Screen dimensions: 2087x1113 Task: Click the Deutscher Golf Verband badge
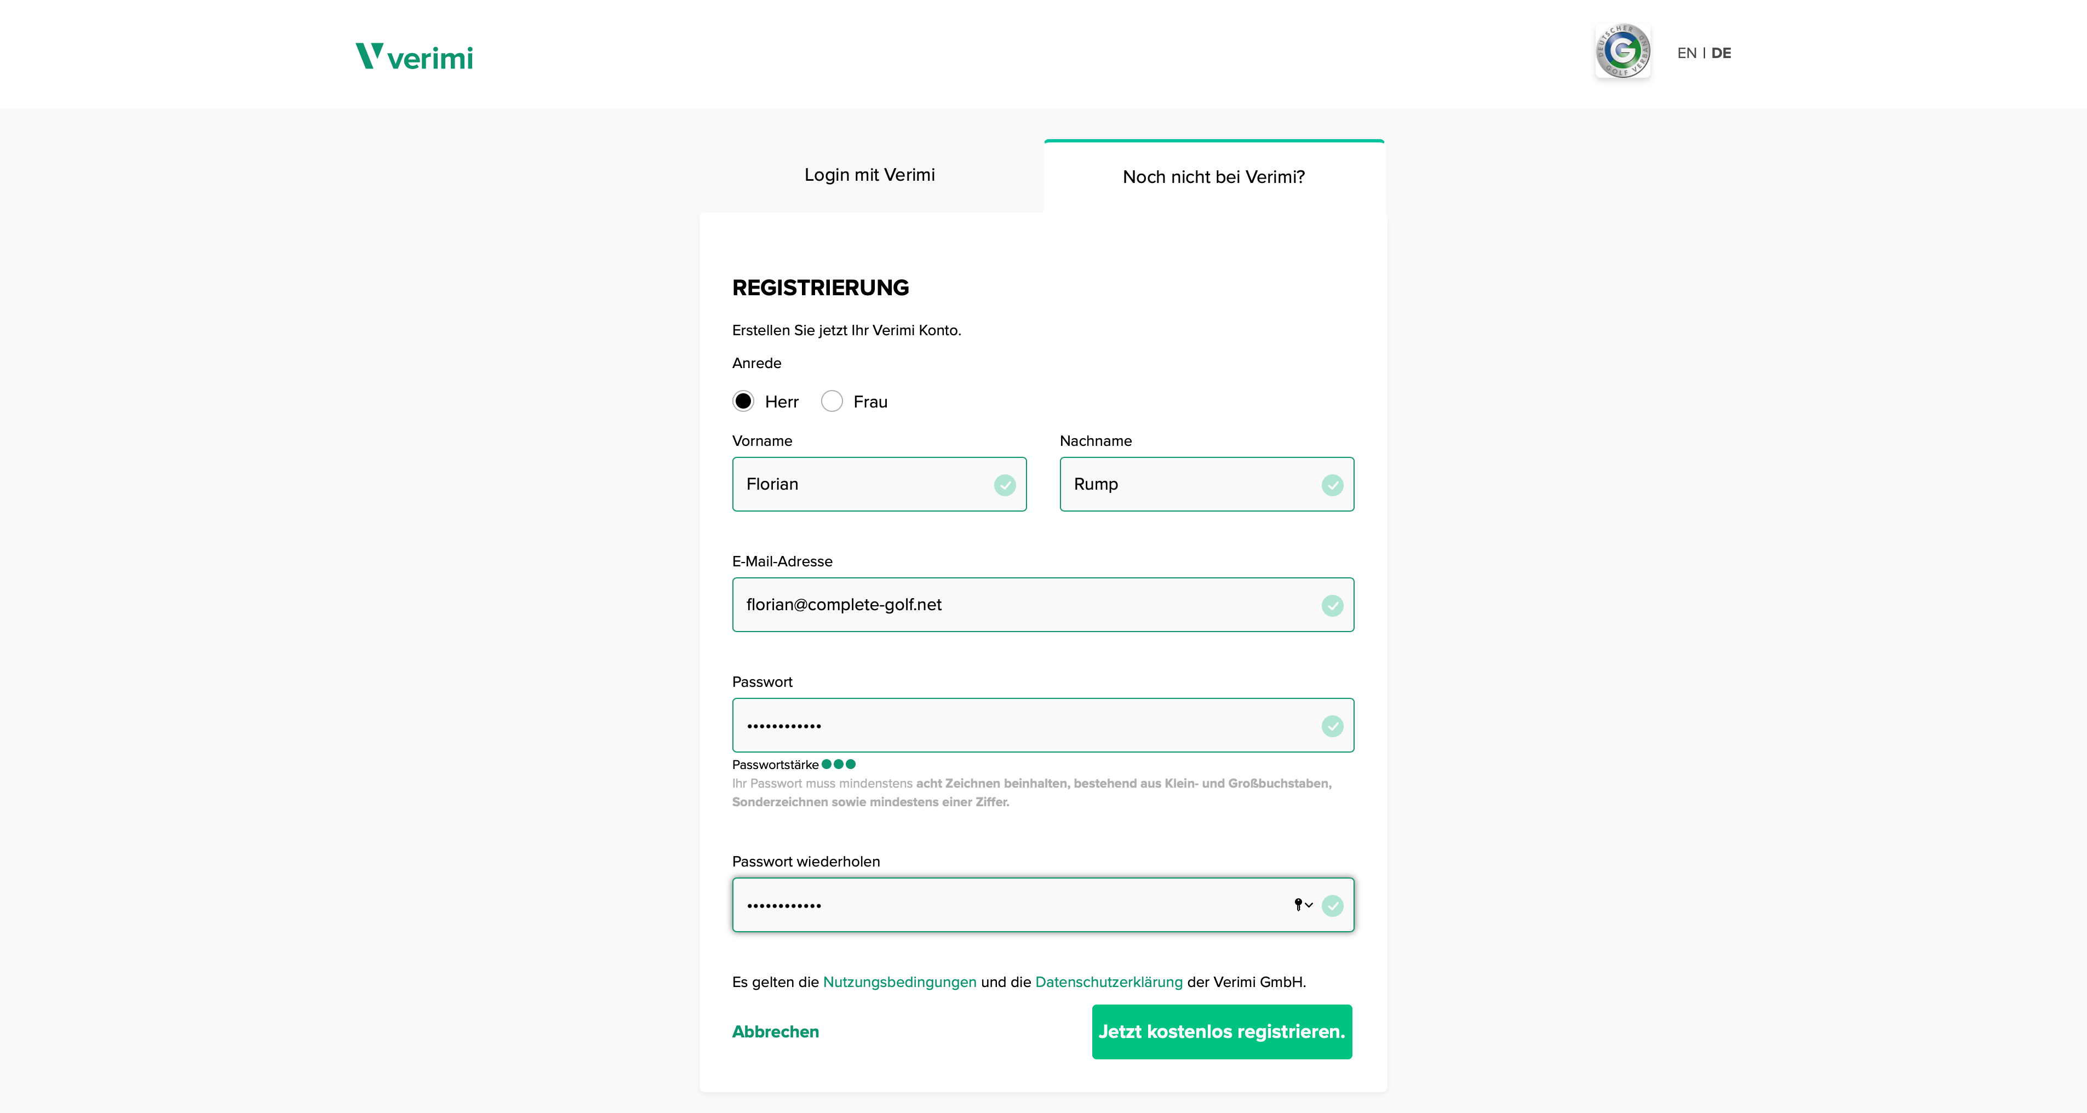pos(1622,51)
